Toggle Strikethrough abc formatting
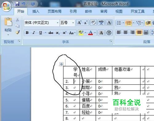154x121 pixels. coord(51,33)
